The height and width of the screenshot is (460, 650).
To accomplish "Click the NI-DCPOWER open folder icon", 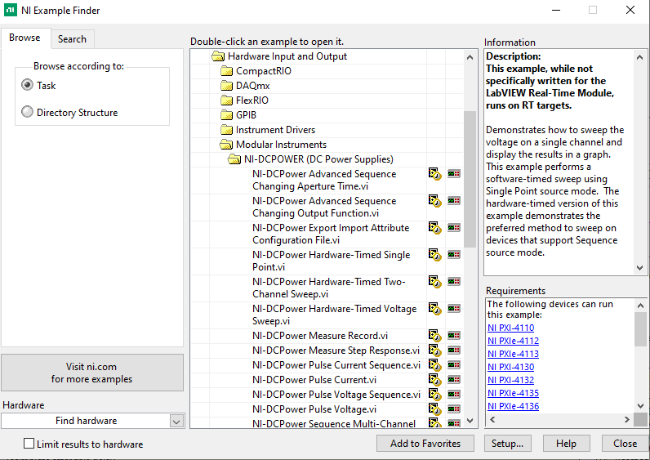I will coord(234,159).
